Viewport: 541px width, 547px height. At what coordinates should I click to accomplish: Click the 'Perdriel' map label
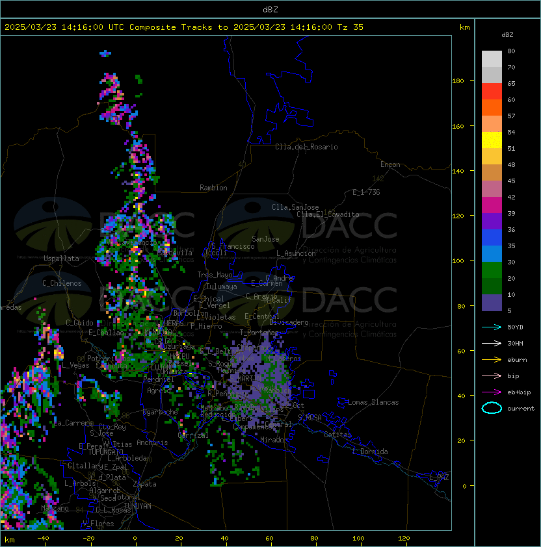pyautogui.click(x=159, y=379)
